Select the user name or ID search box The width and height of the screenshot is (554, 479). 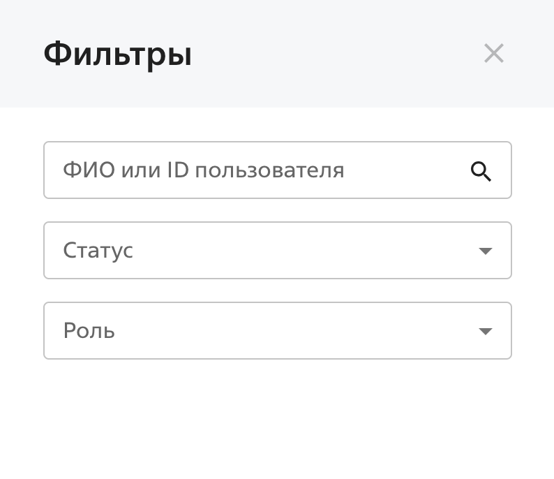[258, 170]
